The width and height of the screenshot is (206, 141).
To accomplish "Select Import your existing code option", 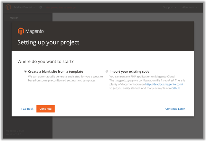I will click(107, 71).
